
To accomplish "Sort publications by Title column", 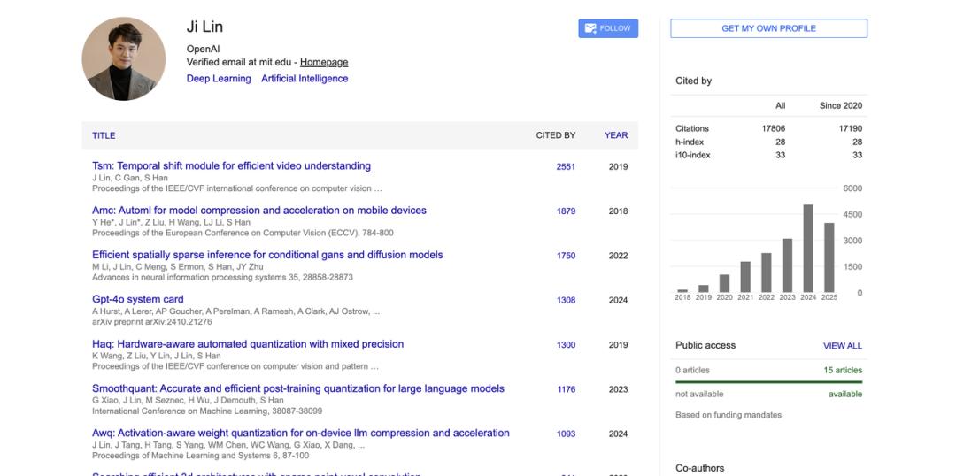I will point(104,135).
